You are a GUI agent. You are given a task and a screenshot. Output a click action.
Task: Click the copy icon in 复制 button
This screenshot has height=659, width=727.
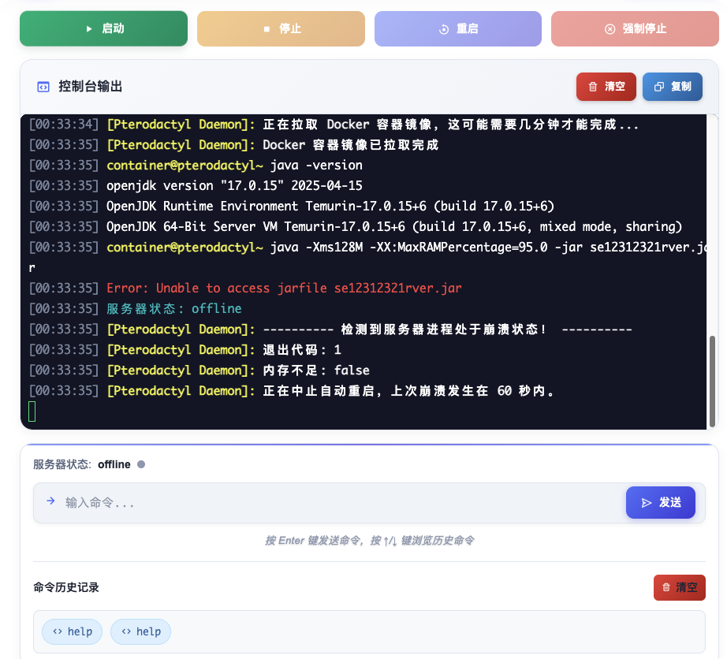[659, 87]
